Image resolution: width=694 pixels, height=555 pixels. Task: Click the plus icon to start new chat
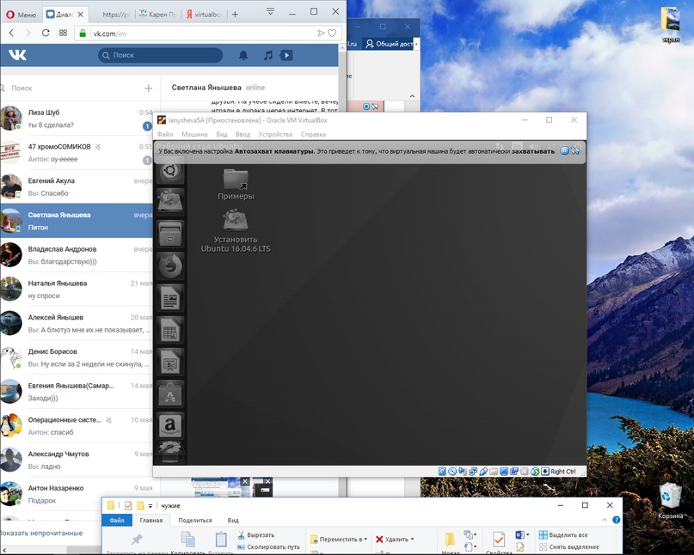point(148,88)
